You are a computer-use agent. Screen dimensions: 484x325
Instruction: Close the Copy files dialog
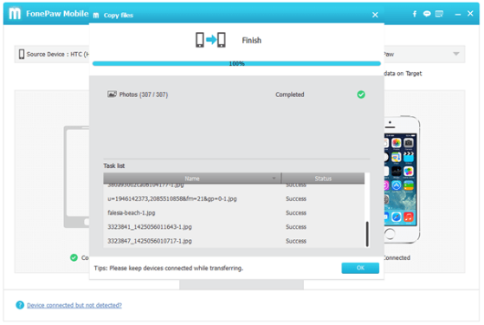click(x=375, y=15)
